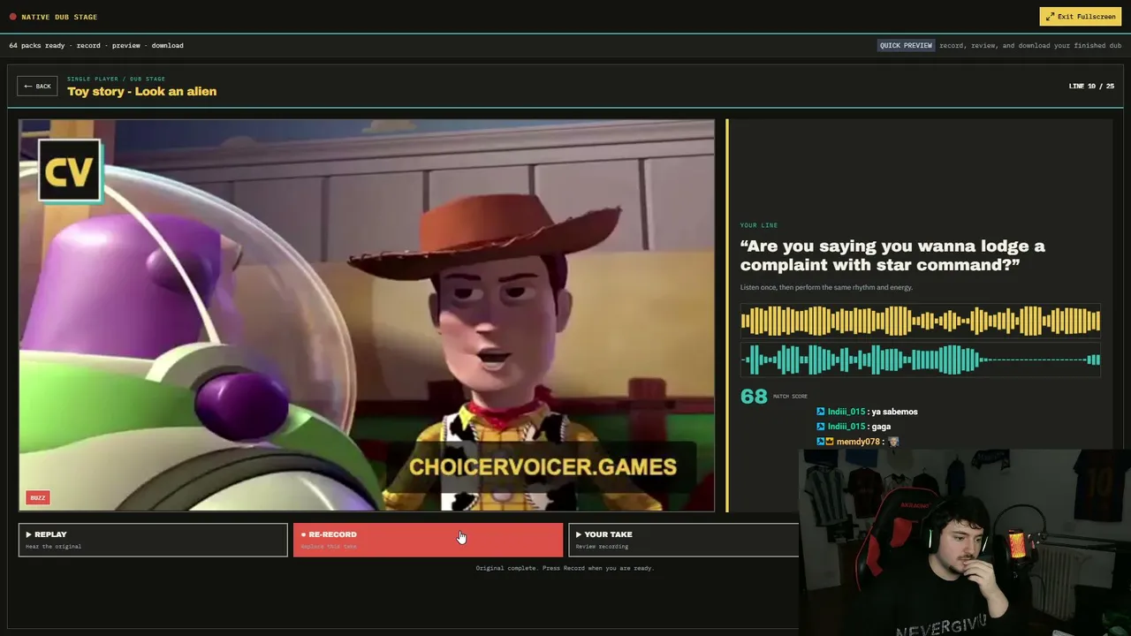The width and height of the screenshot is (1131, 636).
Task: Replay the original audio clip
Action: [153, 540]
